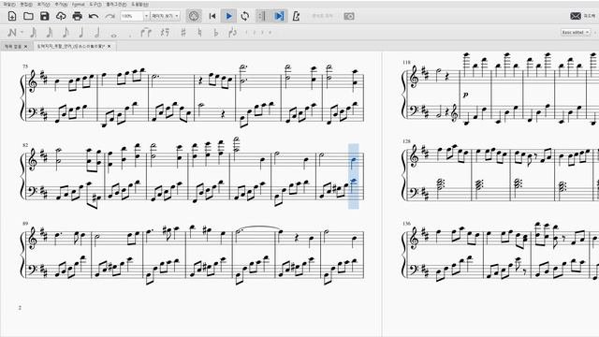This screenshot has height=337, width=599.
Task: Open the Tools menu
Action: click(95, 4)
